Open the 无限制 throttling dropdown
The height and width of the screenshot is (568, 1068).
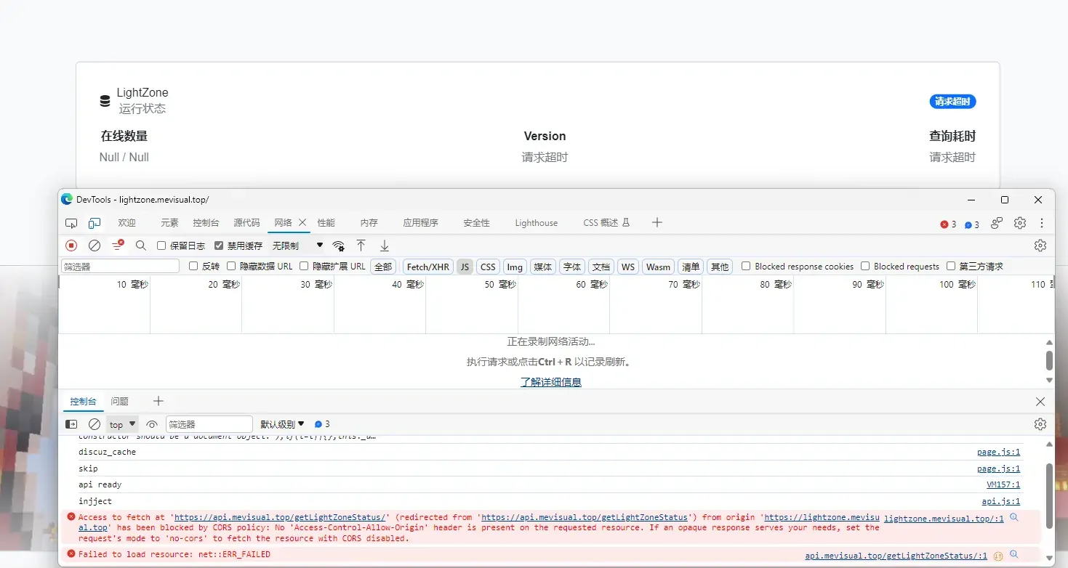tap(298, 246)
